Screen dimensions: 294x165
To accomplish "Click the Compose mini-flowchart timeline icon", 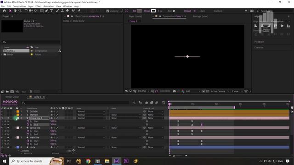I will pyautogui.click(x=134, y=103).
